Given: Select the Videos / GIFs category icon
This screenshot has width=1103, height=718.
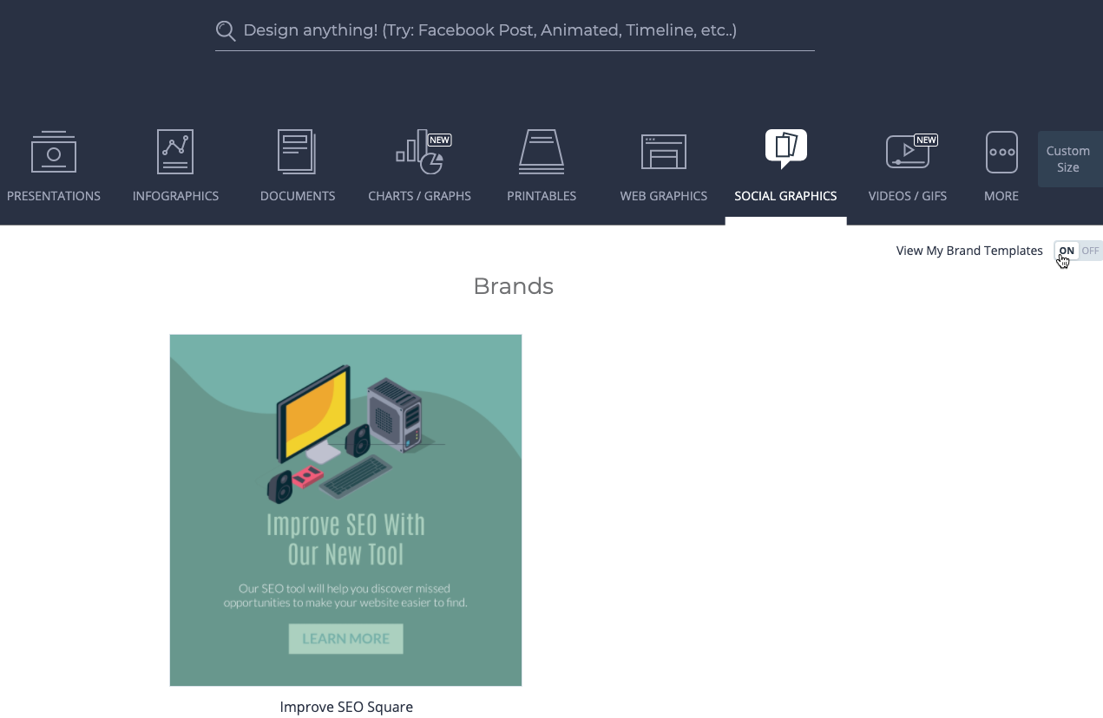Looking at the screenshot, I should (910, 152).
